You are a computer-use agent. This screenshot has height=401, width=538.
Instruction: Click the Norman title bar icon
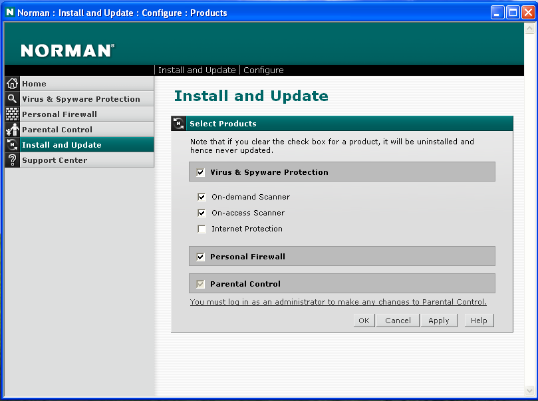tap(9, 13)
